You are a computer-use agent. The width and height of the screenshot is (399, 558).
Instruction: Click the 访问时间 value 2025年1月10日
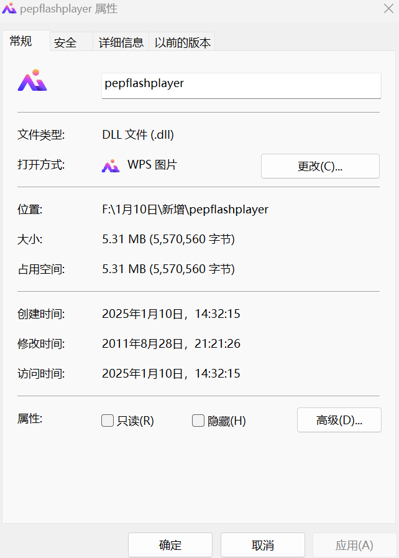coord(171,374)
